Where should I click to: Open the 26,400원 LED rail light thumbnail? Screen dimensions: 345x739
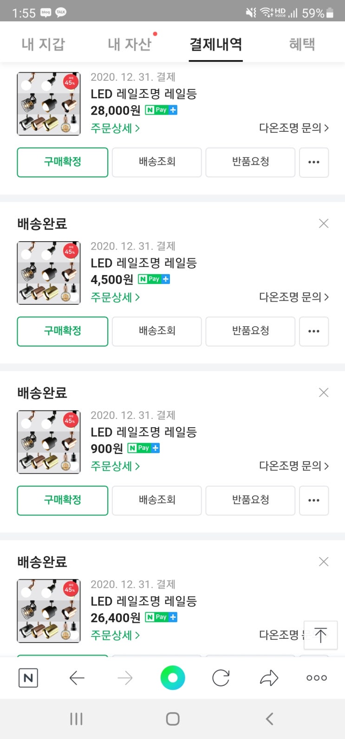click(x=49, y=611)
